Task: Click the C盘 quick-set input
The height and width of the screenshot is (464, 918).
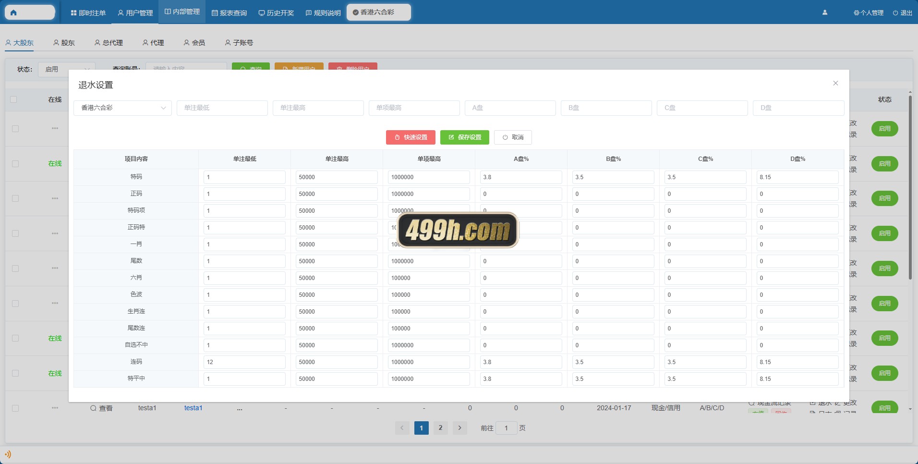Action: [702, 108]
